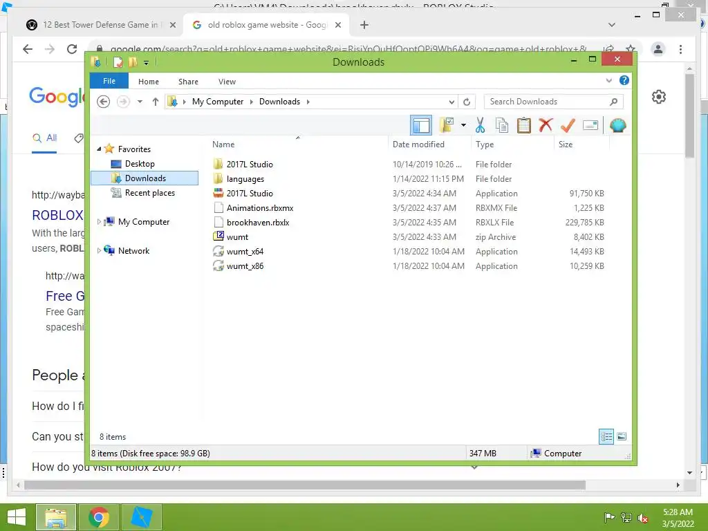
Task: Select the Animations.rbxmx file
Action: [x=260, y=207]
